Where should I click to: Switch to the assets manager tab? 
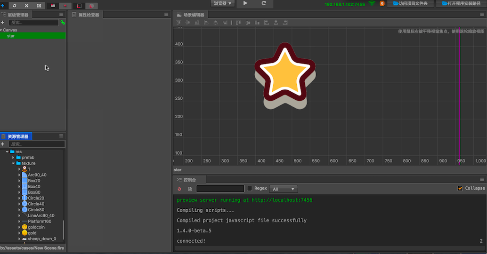pos(16,136)
